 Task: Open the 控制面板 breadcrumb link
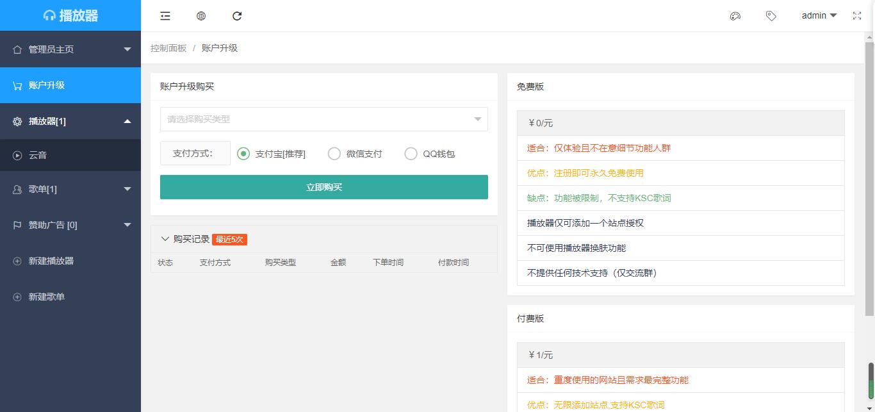167,47
